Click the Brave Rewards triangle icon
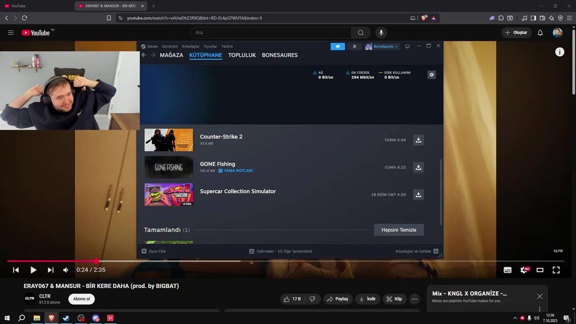The height and width of the screenshot is (324, 576). 433,18
